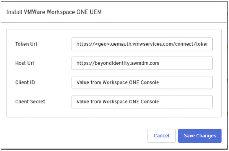This screenshot has height=151, width=229.
Task: Click the dialog title Install VMWare Workspace ONE UEM
Action: click(54, 12)
